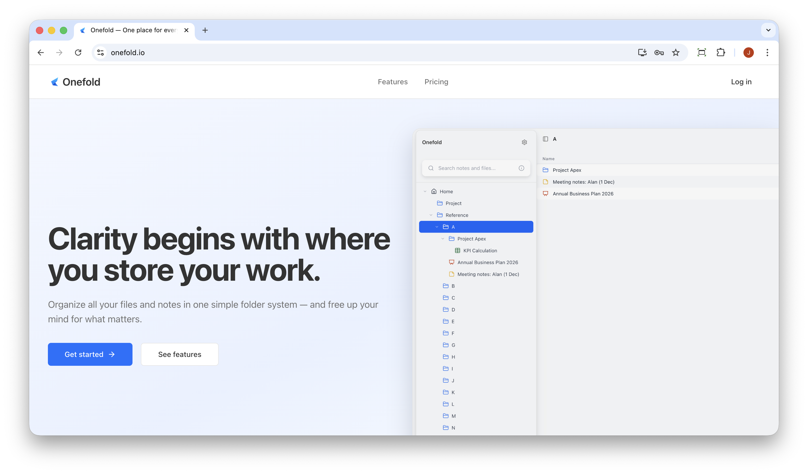The image size is (808, 474).
Task: Click the Get started button
Action: coord(90,354)
